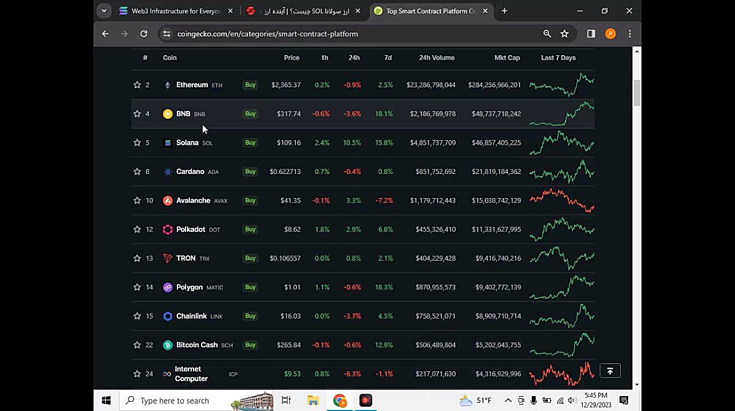Star the TRON row
Viewport: 735px width, 411px height.
(x=137, y=258)
